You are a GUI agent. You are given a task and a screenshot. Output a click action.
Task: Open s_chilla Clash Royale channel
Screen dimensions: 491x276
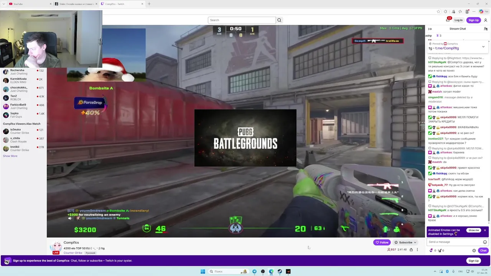pos(23,140)
